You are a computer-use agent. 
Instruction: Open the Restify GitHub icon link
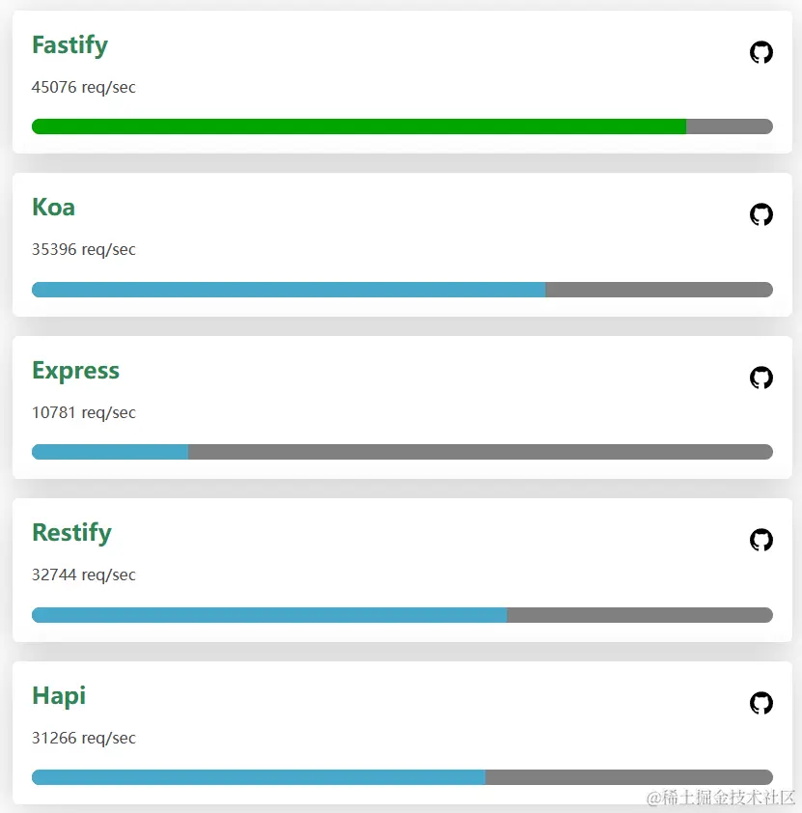[761, 540]
